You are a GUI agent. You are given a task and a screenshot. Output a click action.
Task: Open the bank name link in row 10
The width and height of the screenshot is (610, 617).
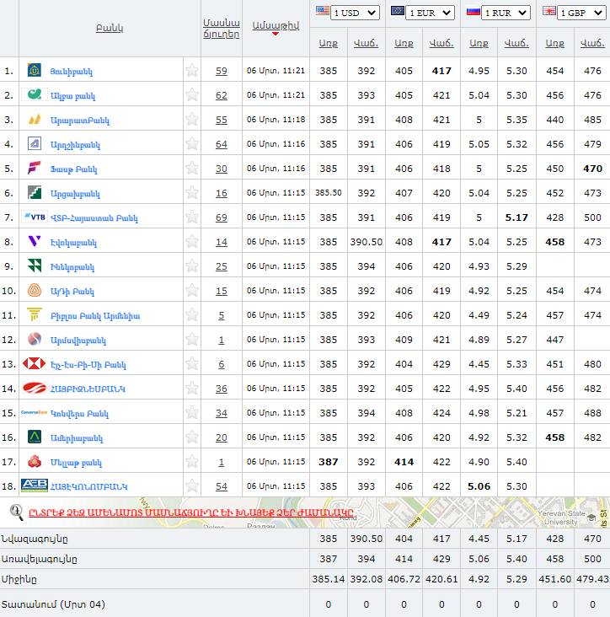click(72, 292)
